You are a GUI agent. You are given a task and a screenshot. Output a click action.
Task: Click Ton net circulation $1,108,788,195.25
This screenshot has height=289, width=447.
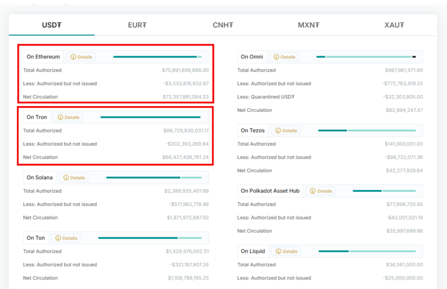tap(188, 278)
